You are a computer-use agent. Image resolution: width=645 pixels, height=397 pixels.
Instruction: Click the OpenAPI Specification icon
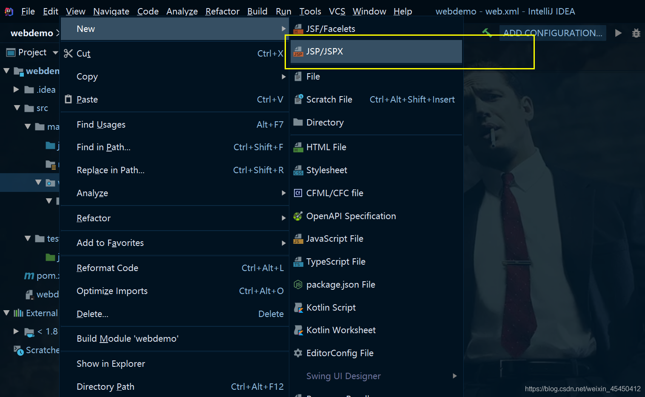tap(298, 216)
